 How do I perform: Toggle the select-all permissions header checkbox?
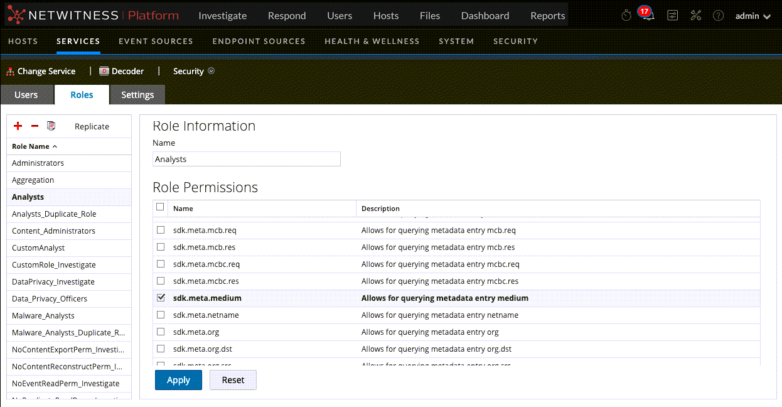[x=160, y=207]
